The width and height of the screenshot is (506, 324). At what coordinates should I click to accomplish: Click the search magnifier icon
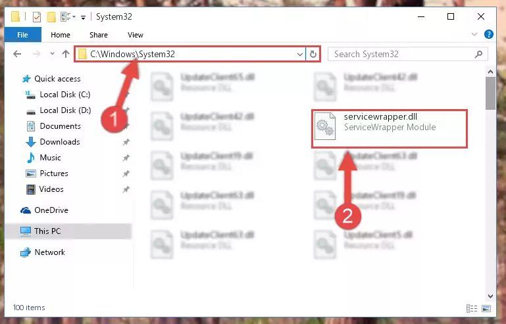click(478, 54)
